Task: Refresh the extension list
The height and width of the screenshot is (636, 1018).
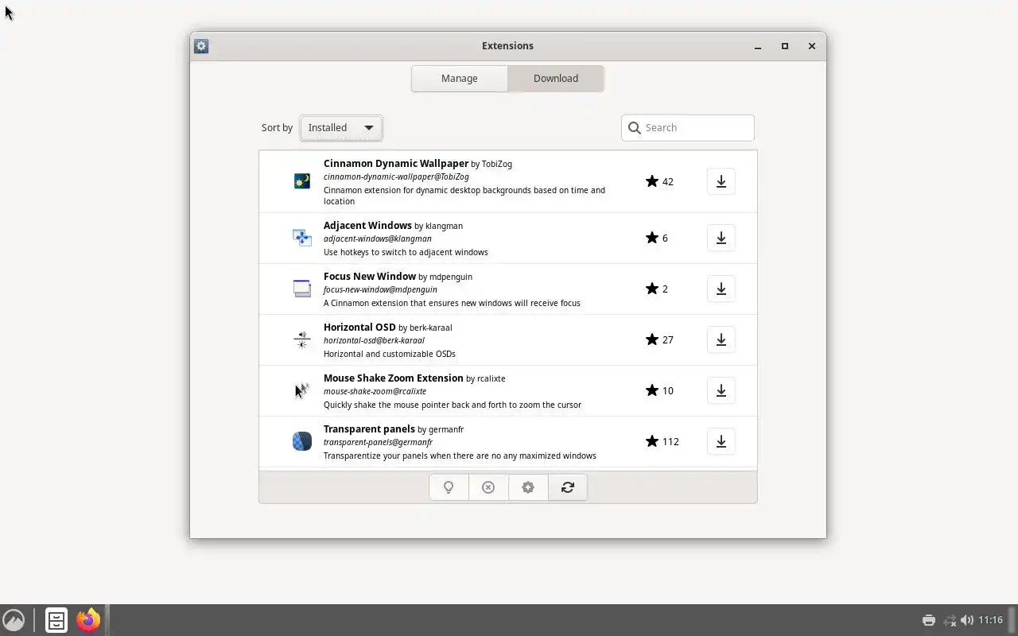Action: (568, 487)
